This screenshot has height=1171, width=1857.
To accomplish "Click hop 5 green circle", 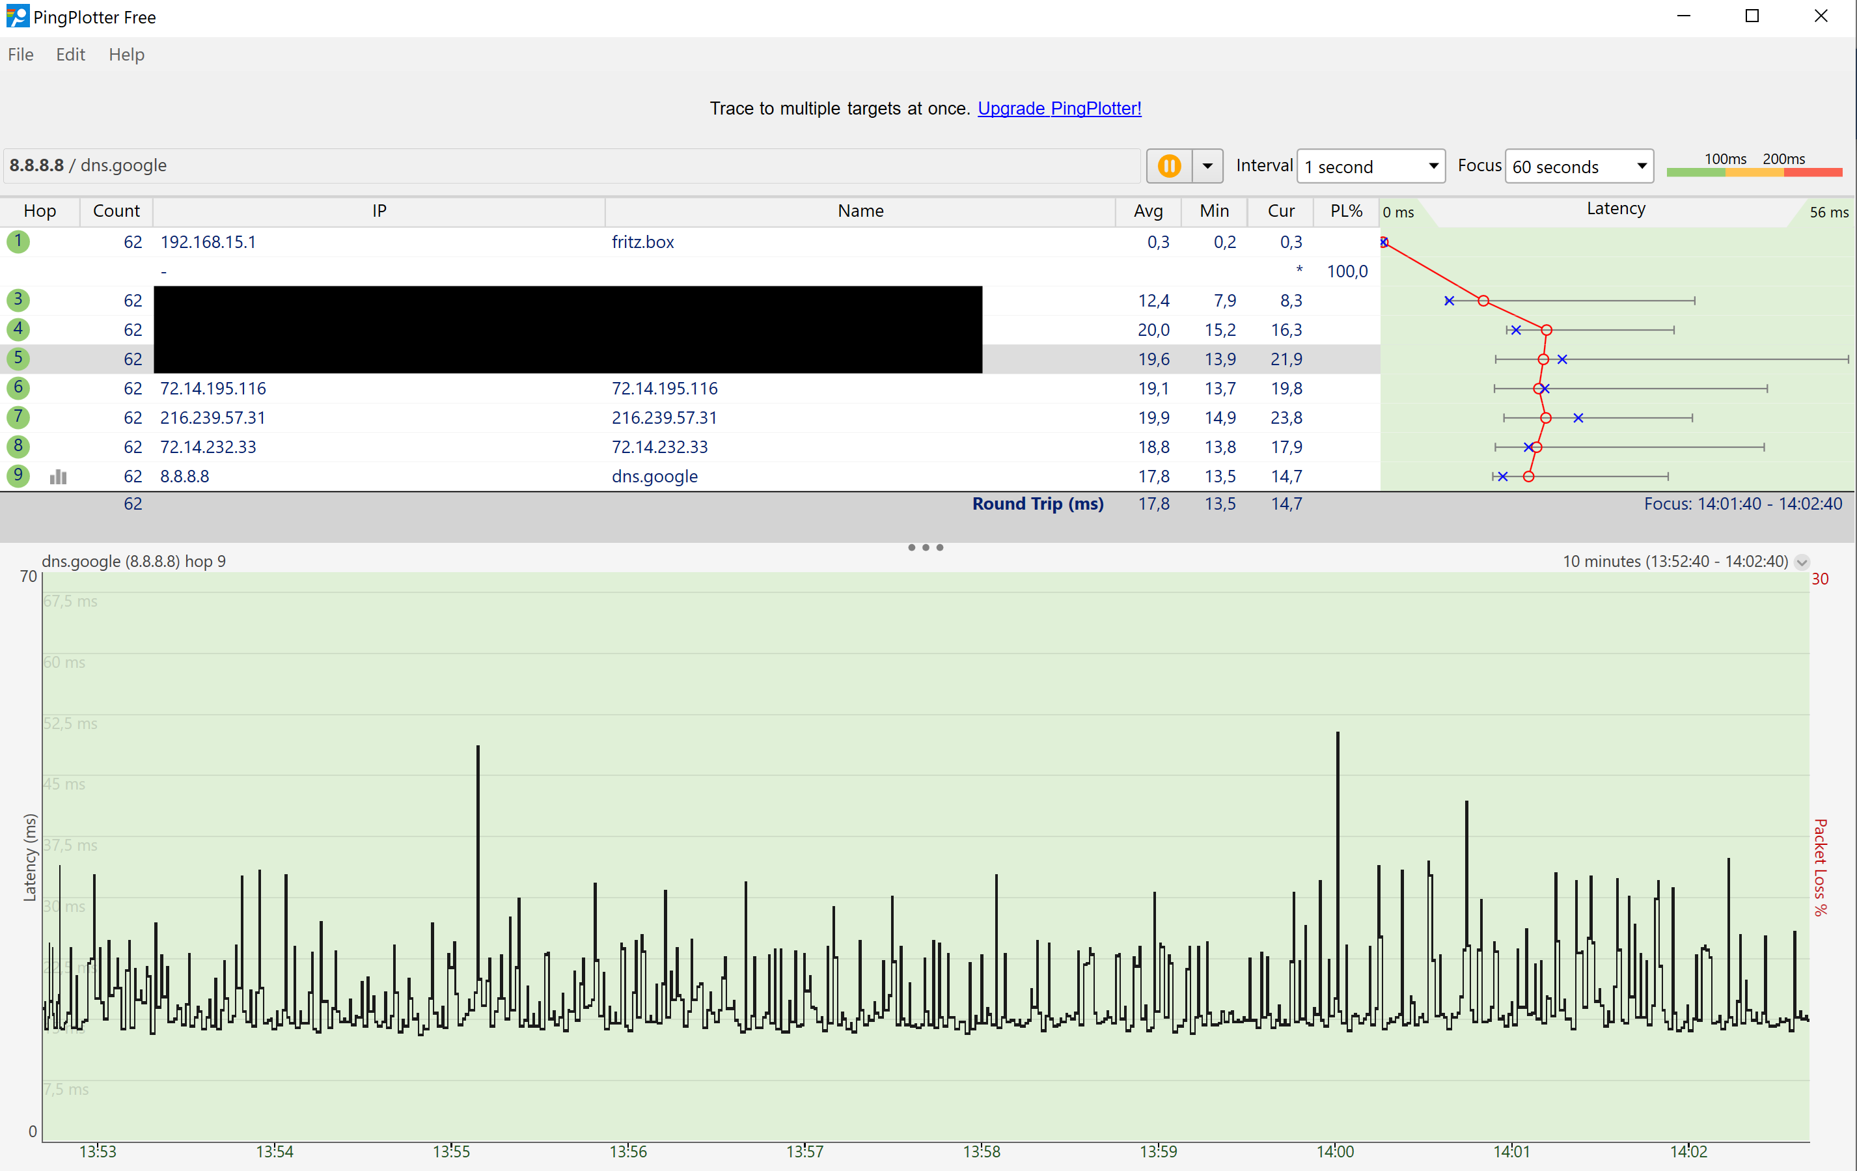I will 18,359.
